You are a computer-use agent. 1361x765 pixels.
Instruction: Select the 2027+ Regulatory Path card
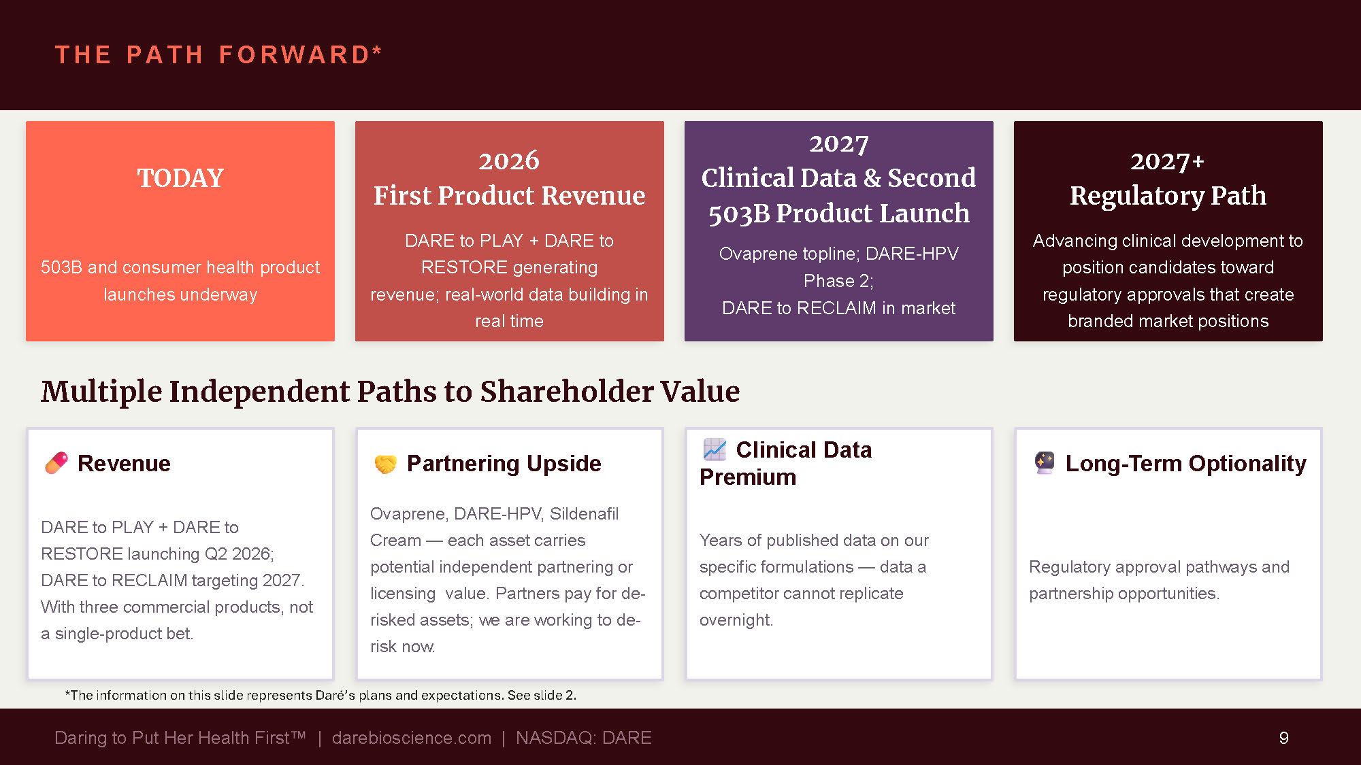1168,231
